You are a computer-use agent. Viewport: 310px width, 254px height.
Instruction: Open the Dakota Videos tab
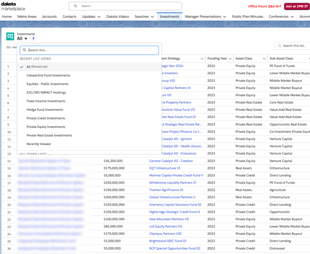point(117,17)
